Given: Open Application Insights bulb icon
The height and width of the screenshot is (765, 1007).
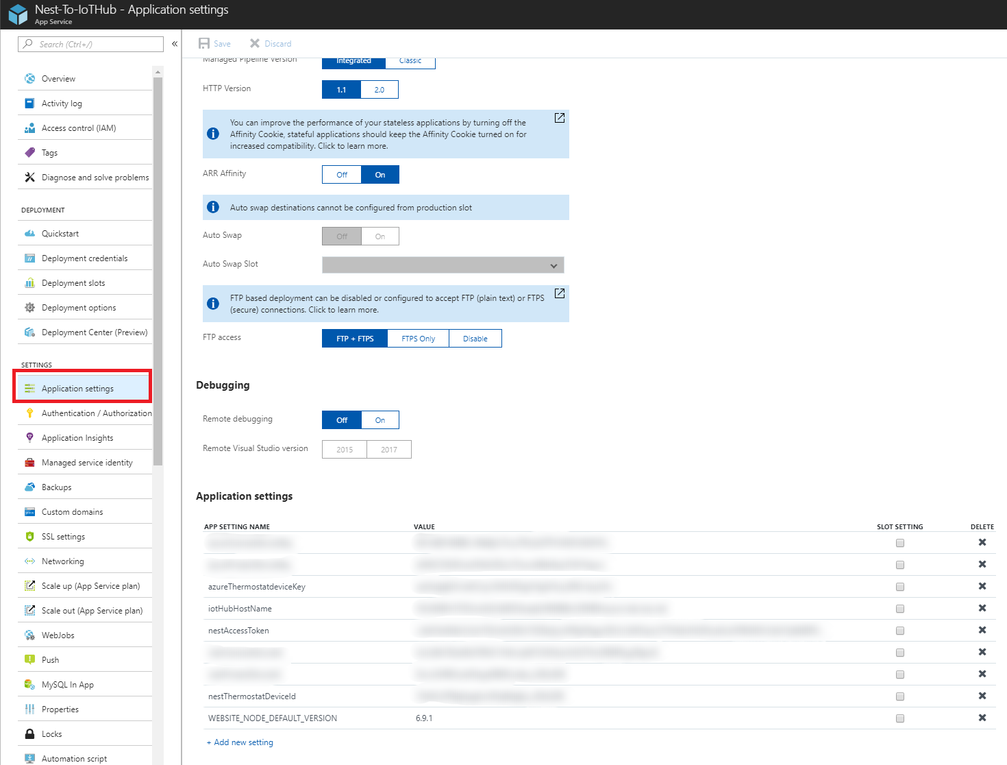Looking at the screenshot, I should click(x=29, y=438).
